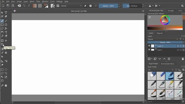Select the Pan hand tool
Image resolution: width=185 pixels, height=104 pixels.
6,86
